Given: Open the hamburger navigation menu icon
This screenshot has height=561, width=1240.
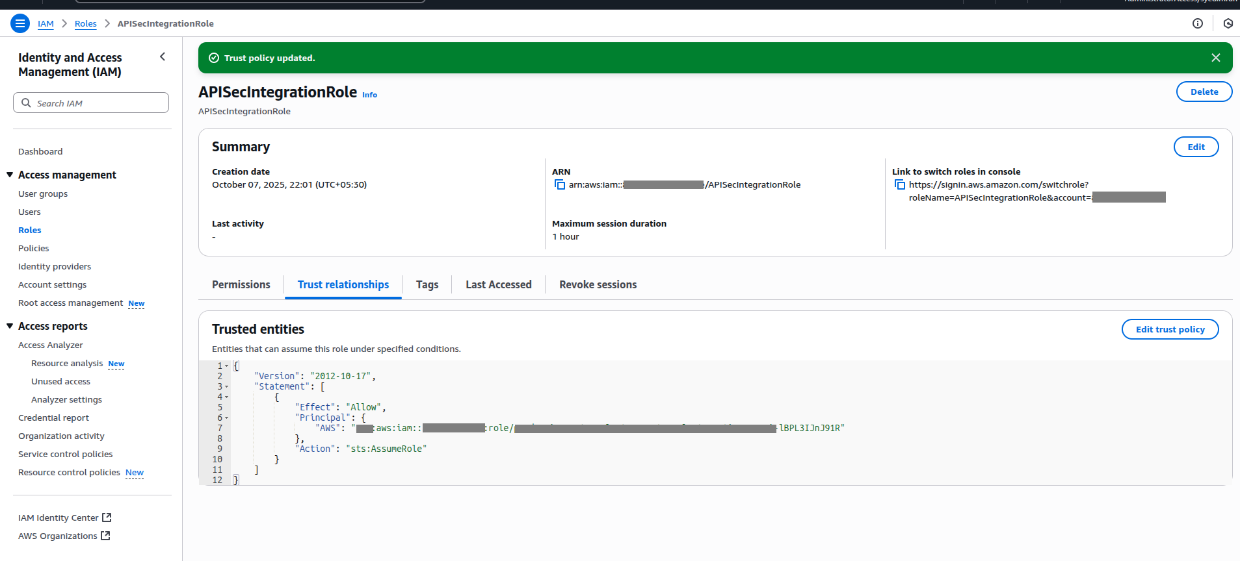Looking at the screenshot, I should coord(20,24).
